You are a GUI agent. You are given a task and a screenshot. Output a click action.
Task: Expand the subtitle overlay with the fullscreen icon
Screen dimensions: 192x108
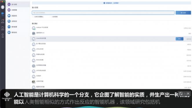(181, 94)
